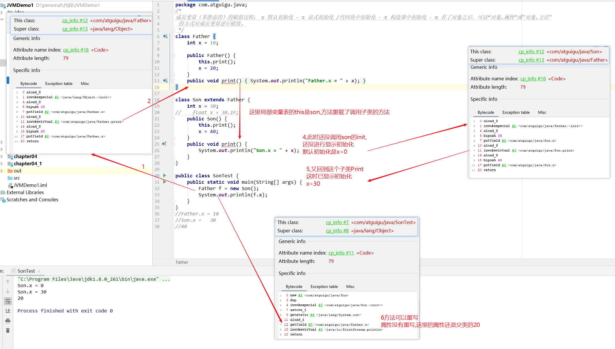Click the up-arrow icon in Run panel
Image resolution: width=615 pixels, height=349 pixels.
click(8, 282)
